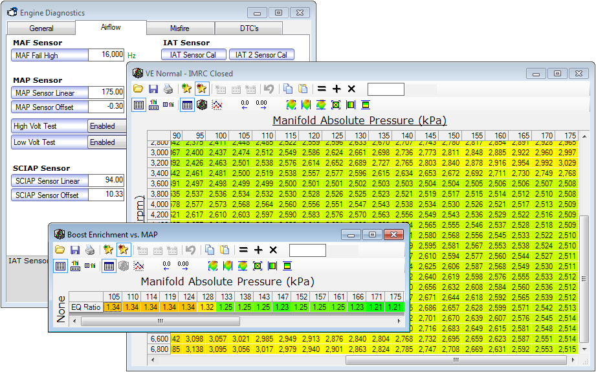The image size is (596, 372).
Task: Toggle grid-only view in VE Normal window
Action: (138, 105)
